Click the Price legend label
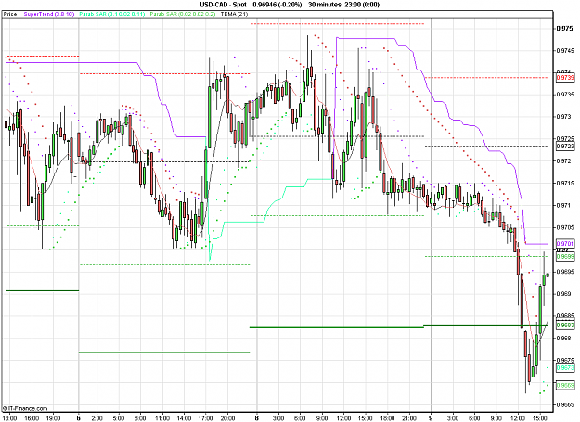 (x=10, y=14)
